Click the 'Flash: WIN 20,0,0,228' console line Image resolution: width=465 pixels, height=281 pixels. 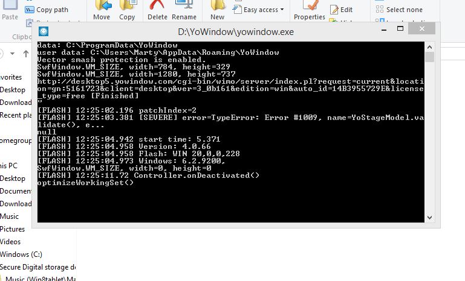138,154
